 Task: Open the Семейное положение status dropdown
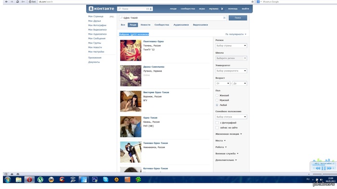point(231,117)
